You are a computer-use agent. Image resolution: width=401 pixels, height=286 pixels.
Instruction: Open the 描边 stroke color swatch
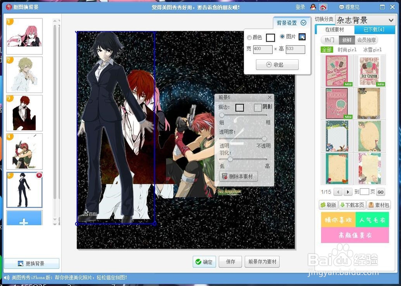coord(239,107)
